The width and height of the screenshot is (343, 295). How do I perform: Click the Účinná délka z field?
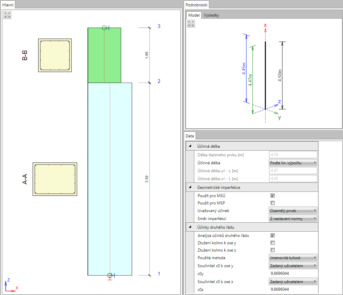pyautogui.click(x=293, y=179)
